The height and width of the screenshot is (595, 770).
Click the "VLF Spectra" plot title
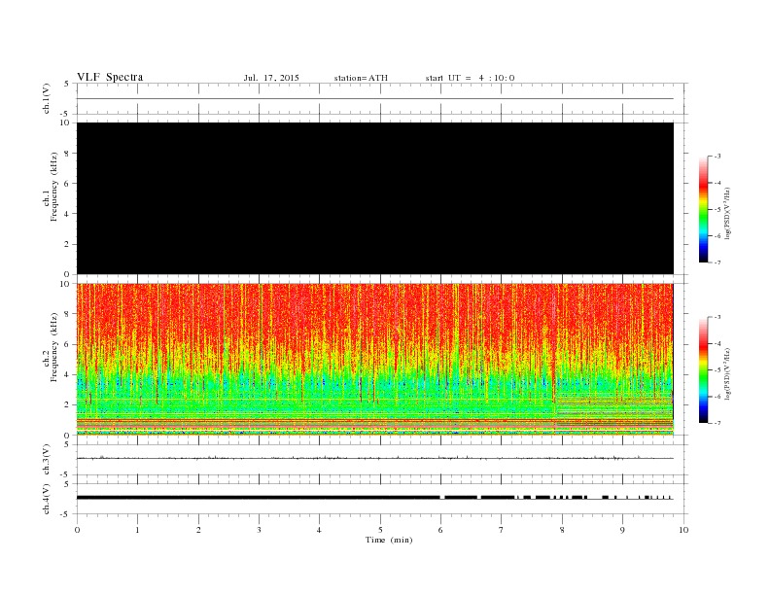click(x=110, y=77)
